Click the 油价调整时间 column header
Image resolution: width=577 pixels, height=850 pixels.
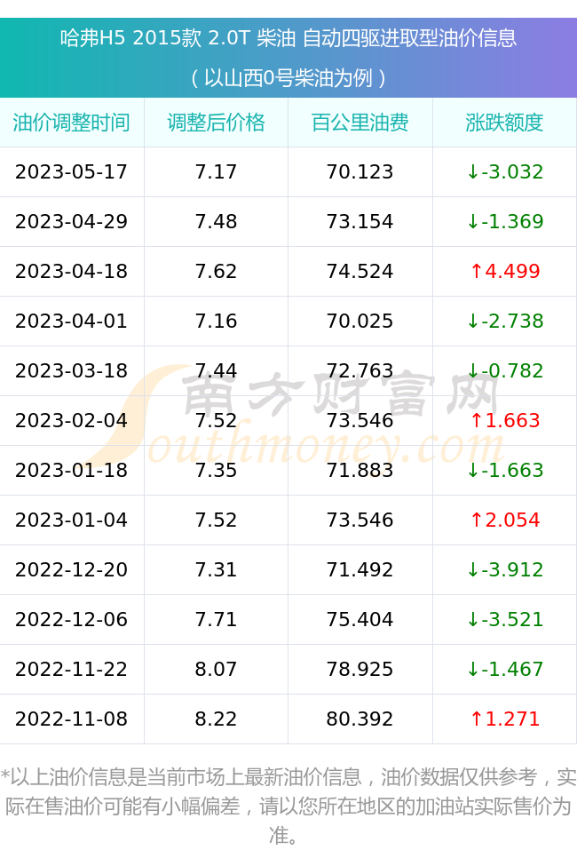[x=72, y=123]
